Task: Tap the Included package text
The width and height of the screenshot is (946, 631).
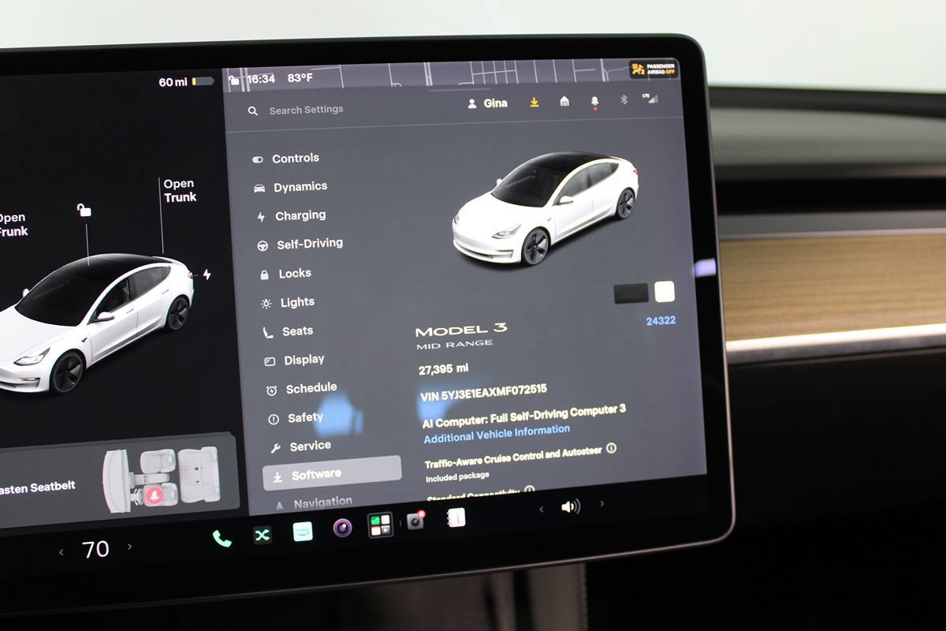Action: point(457,477)
